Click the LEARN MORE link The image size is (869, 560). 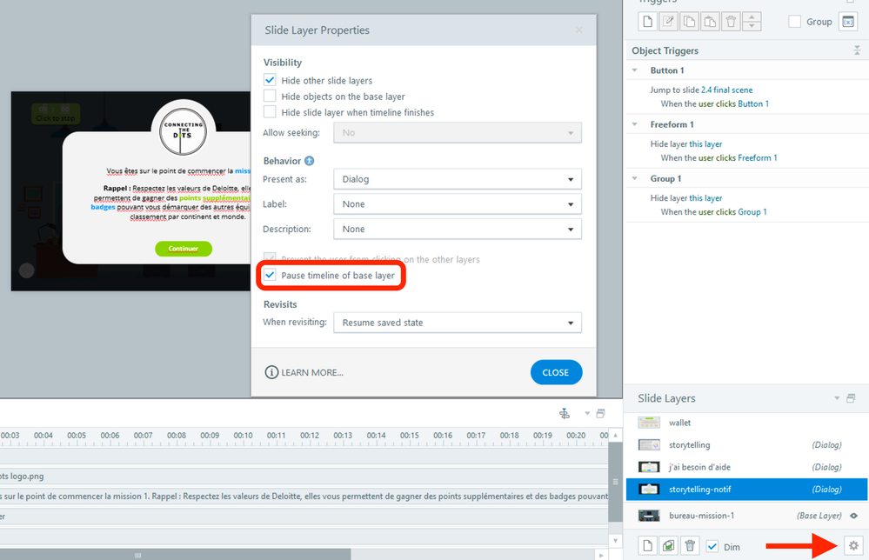(x=304, y=372)
